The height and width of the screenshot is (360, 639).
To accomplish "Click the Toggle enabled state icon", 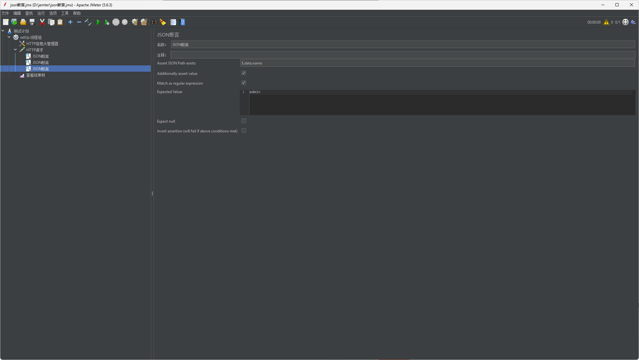I will pos(88,22).
